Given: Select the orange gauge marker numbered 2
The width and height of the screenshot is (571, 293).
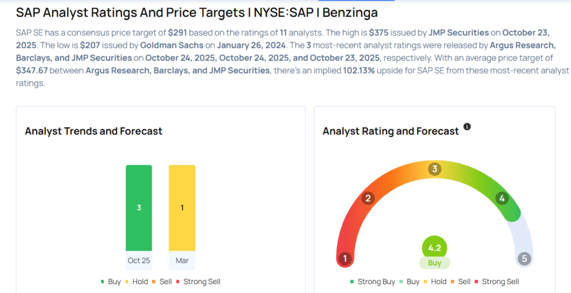Looking at the screenshot, I should [367, 198].
